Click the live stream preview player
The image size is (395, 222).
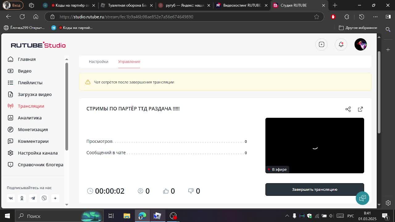(x=314, y=146)
